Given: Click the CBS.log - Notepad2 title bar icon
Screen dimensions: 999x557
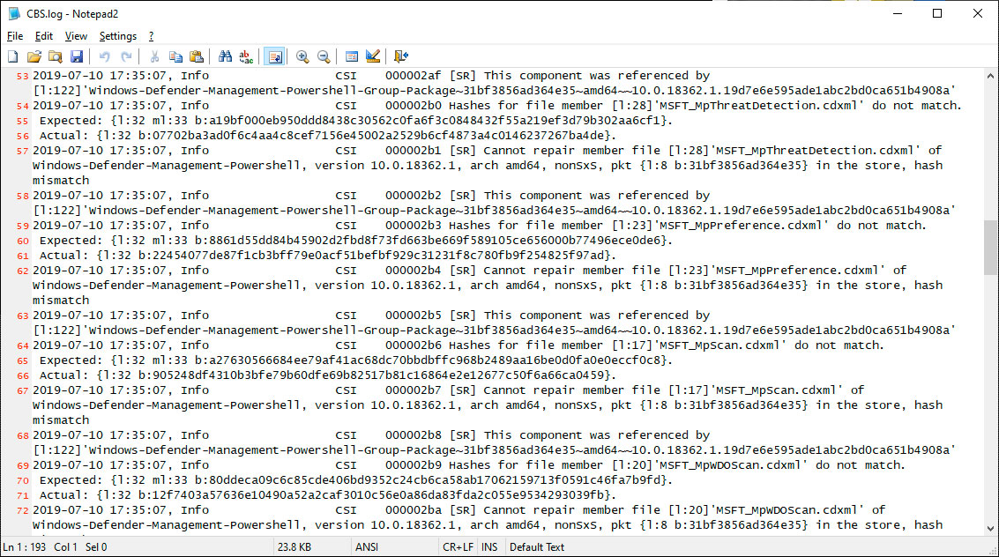Looking at the screenshot, I should point(14,13).
